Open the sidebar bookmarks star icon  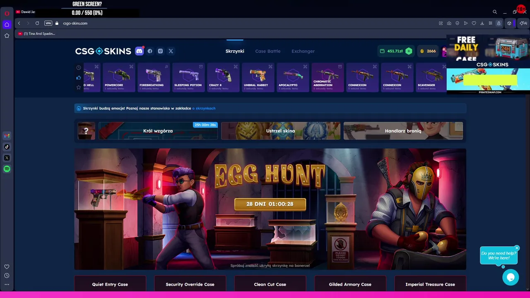[x=7, y=36]
